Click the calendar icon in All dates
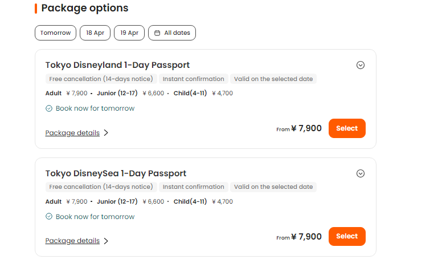 tap(157, 33)
